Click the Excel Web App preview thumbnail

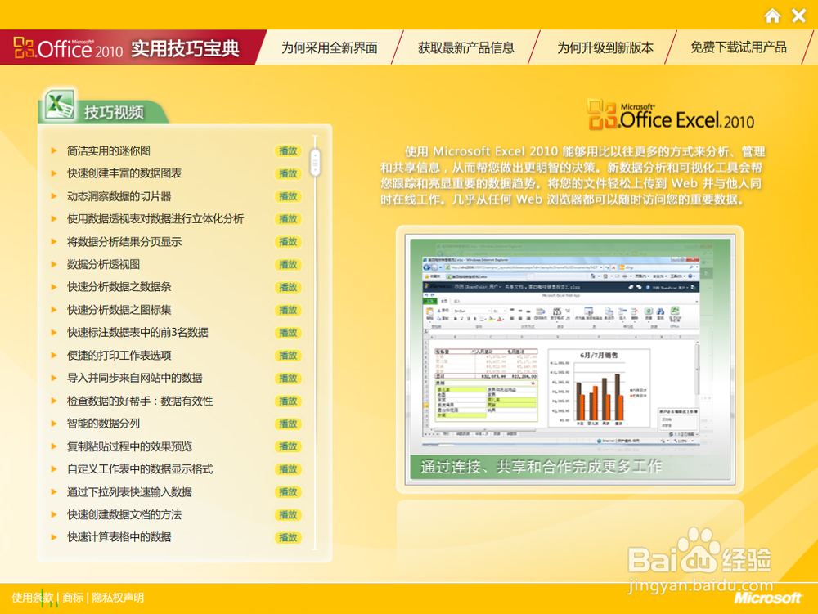(569, 359)
